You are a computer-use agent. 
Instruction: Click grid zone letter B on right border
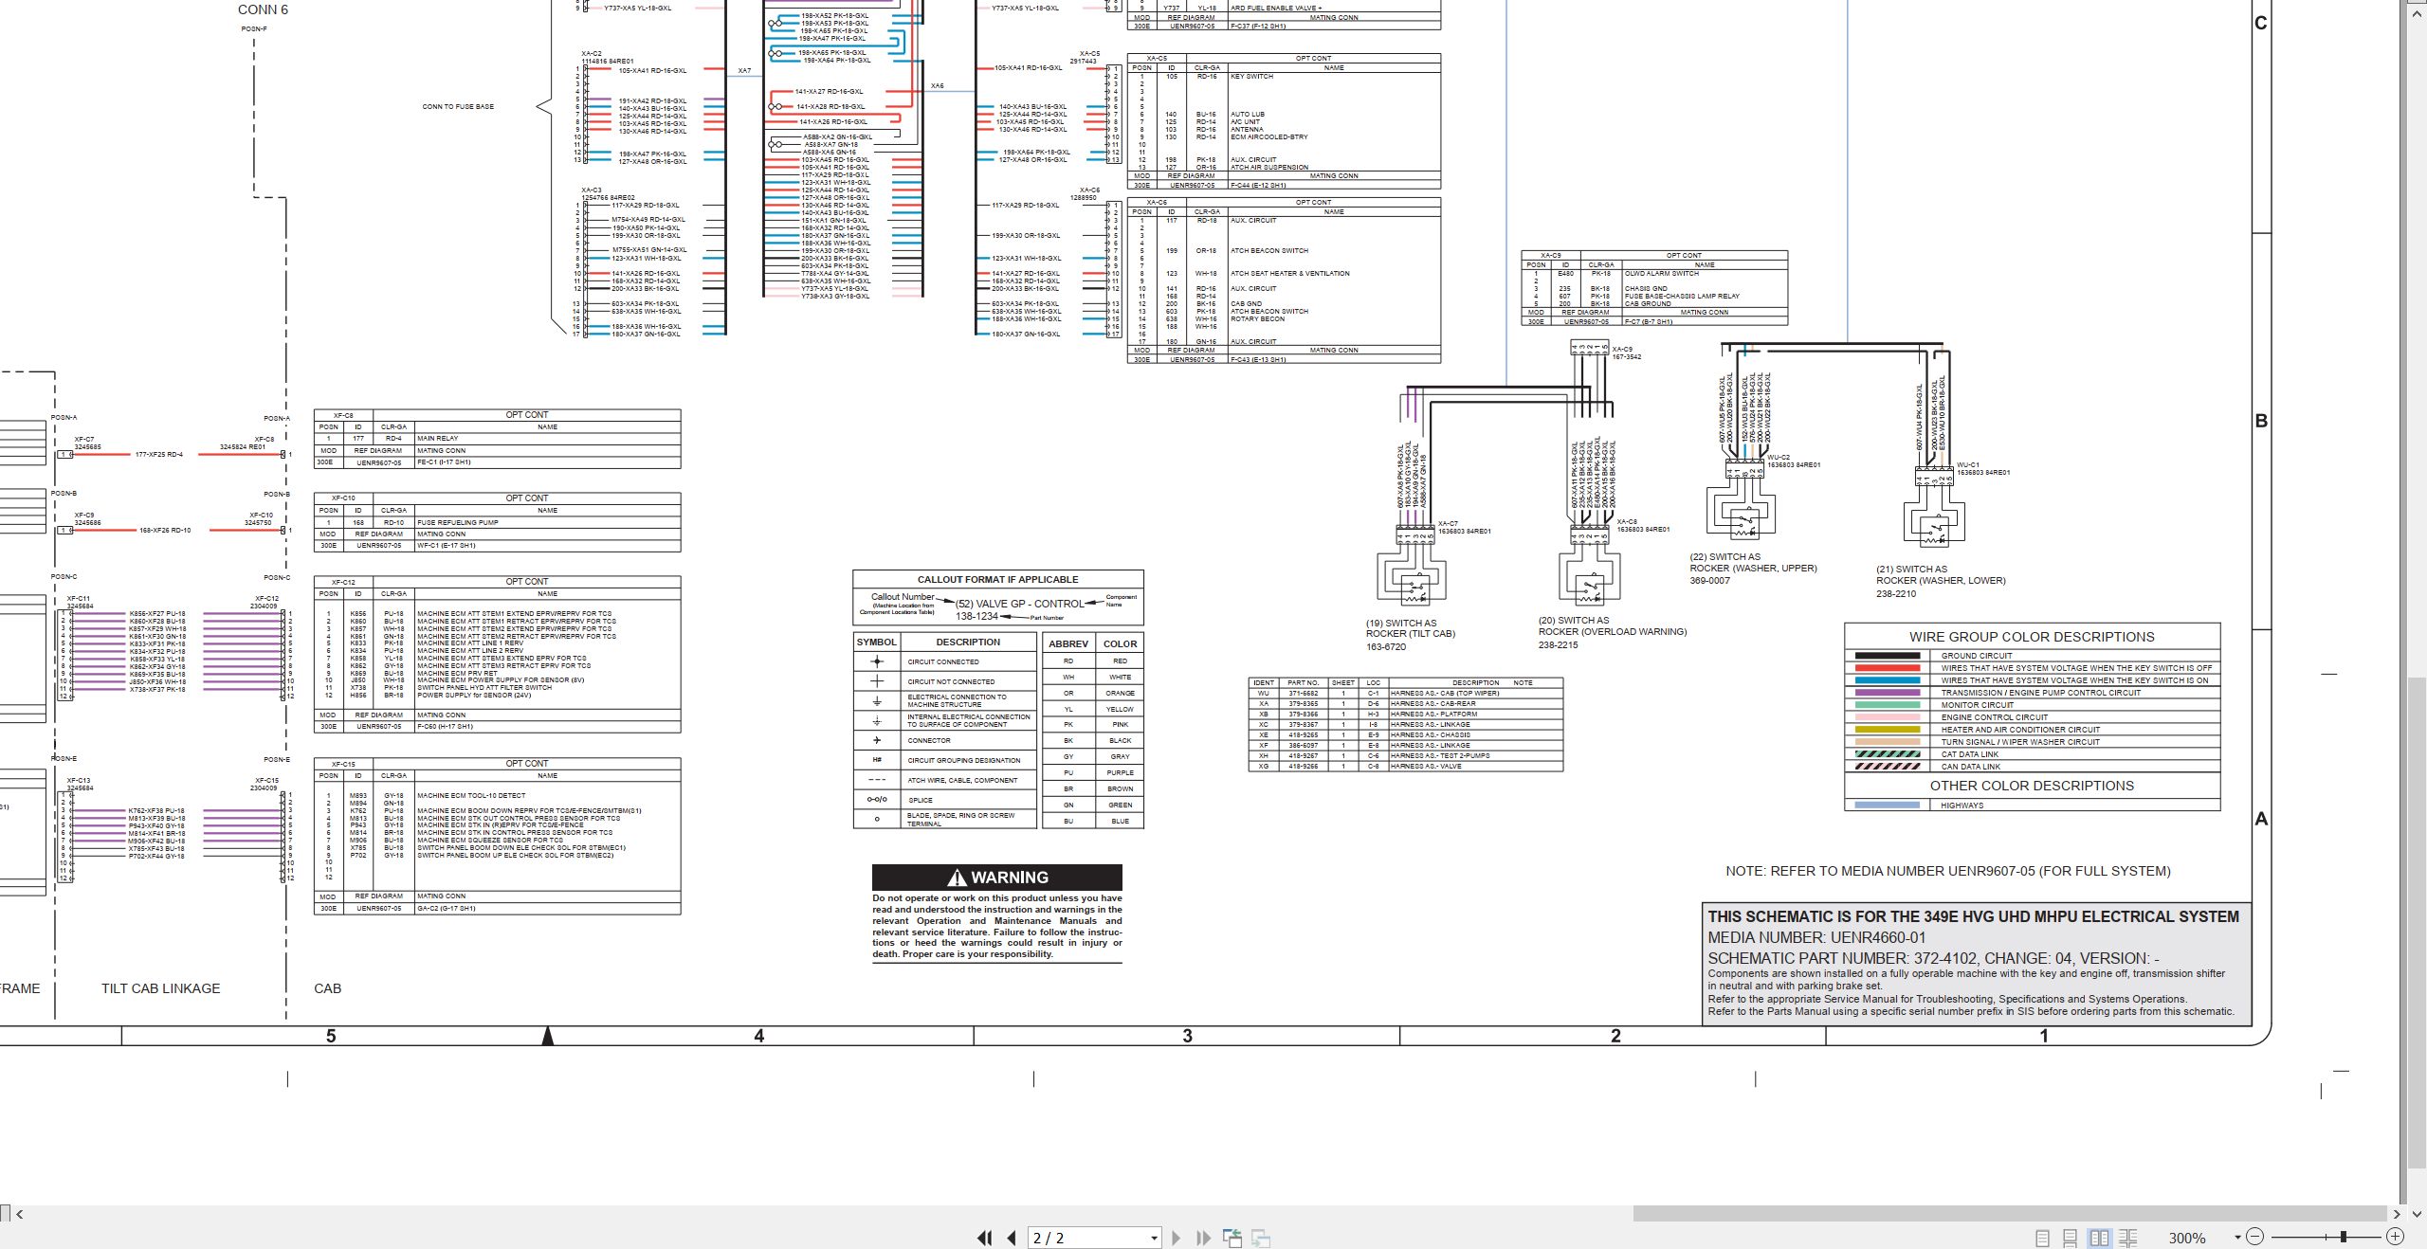(x=2261, y=421)
